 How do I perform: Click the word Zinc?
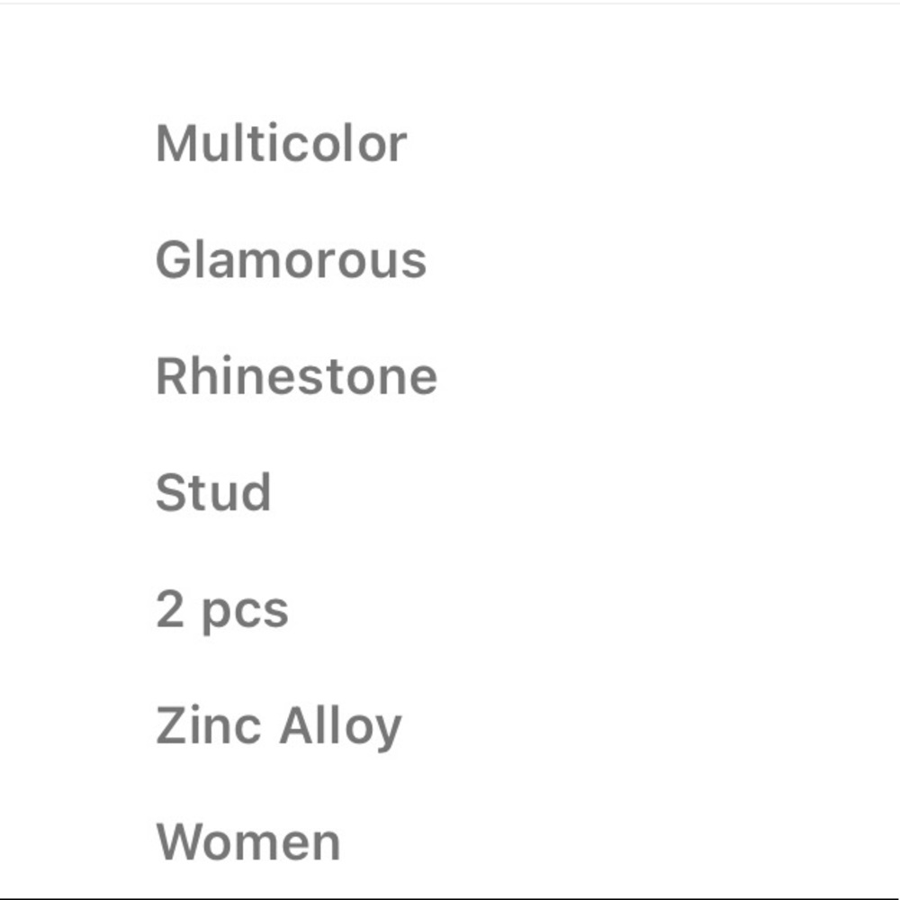click(209, 724)
